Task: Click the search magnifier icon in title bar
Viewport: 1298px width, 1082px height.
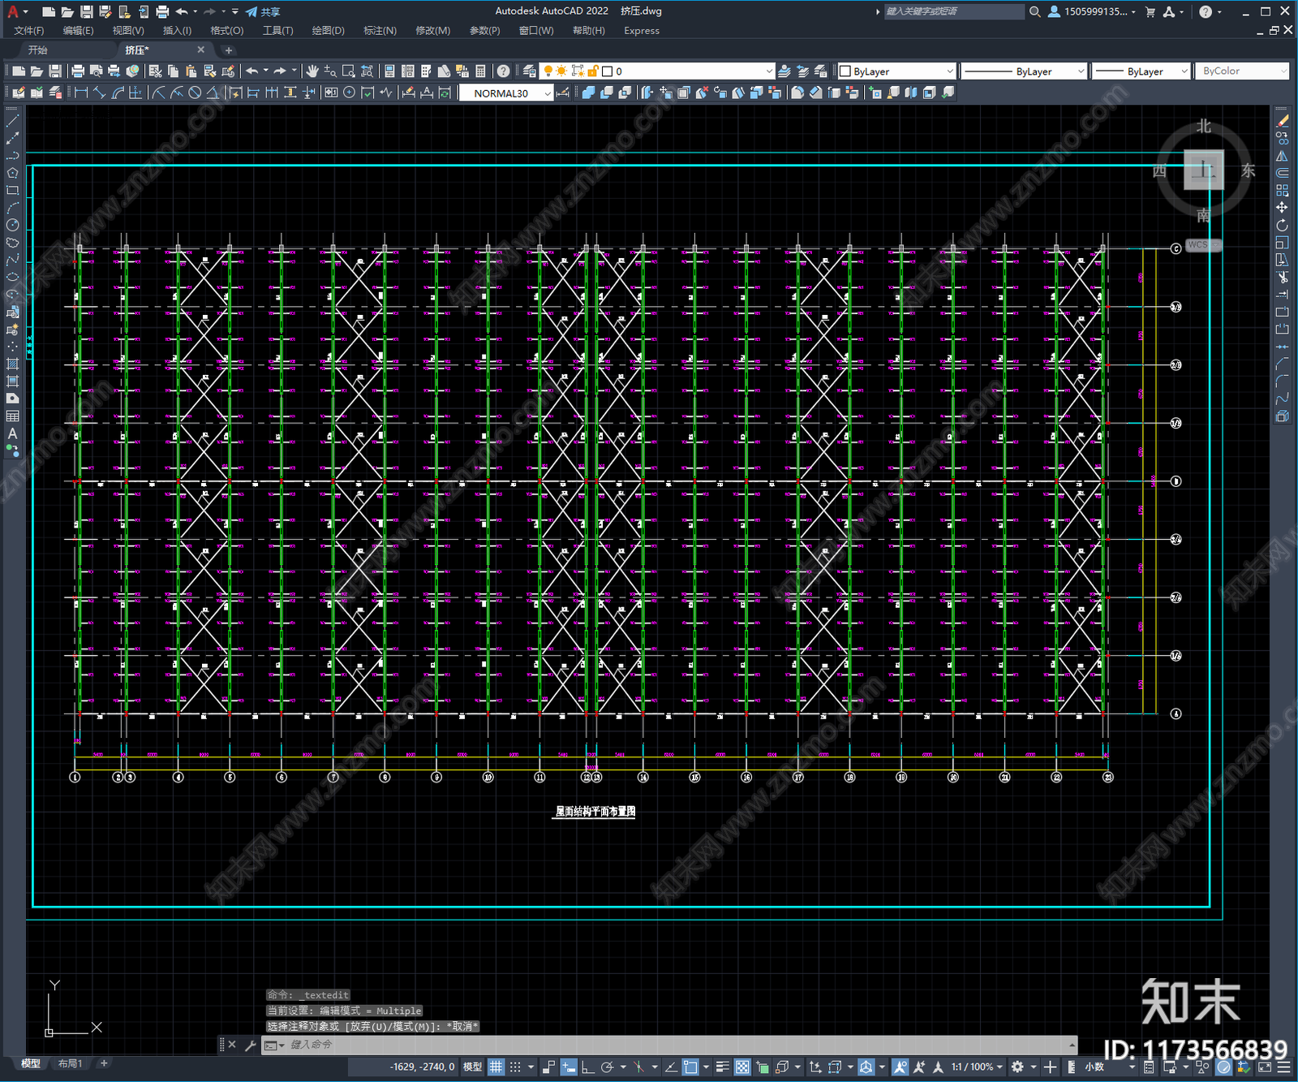Action: click(1035, 11)
